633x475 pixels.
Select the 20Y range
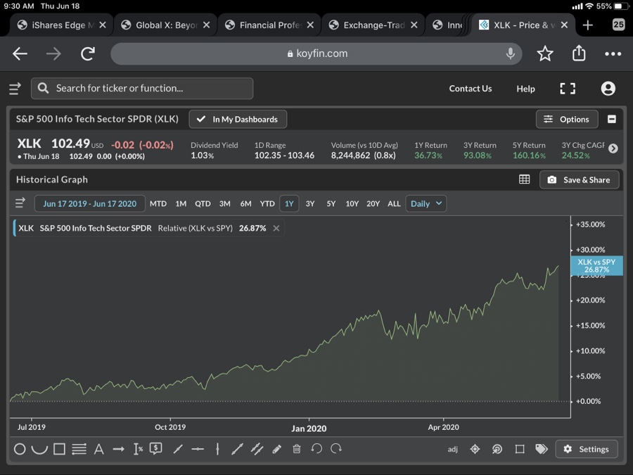pos(373,203)
